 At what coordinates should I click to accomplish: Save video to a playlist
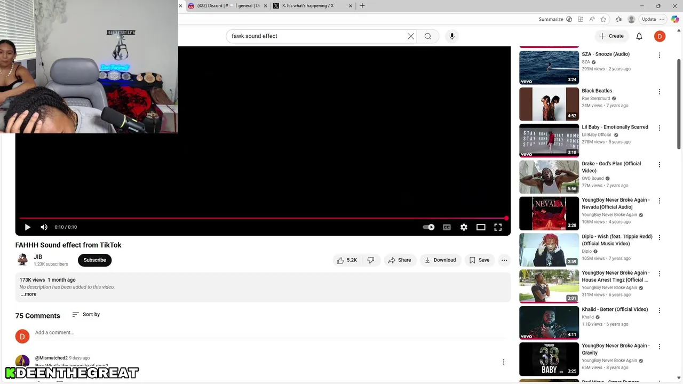(479, 260)
